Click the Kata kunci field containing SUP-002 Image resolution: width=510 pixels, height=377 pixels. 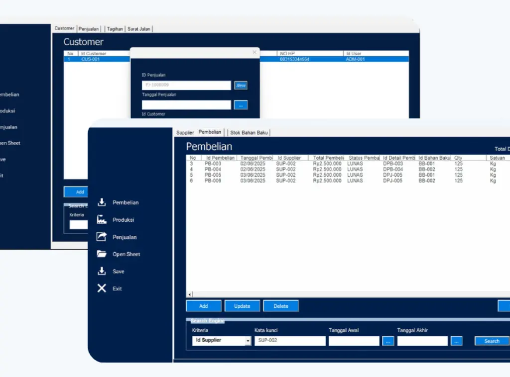(x=290, y=341)
